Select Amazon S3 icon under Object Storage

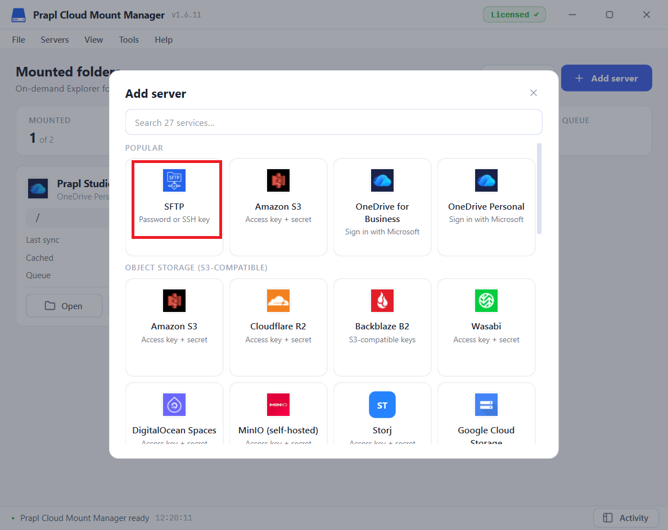[174, 301]
